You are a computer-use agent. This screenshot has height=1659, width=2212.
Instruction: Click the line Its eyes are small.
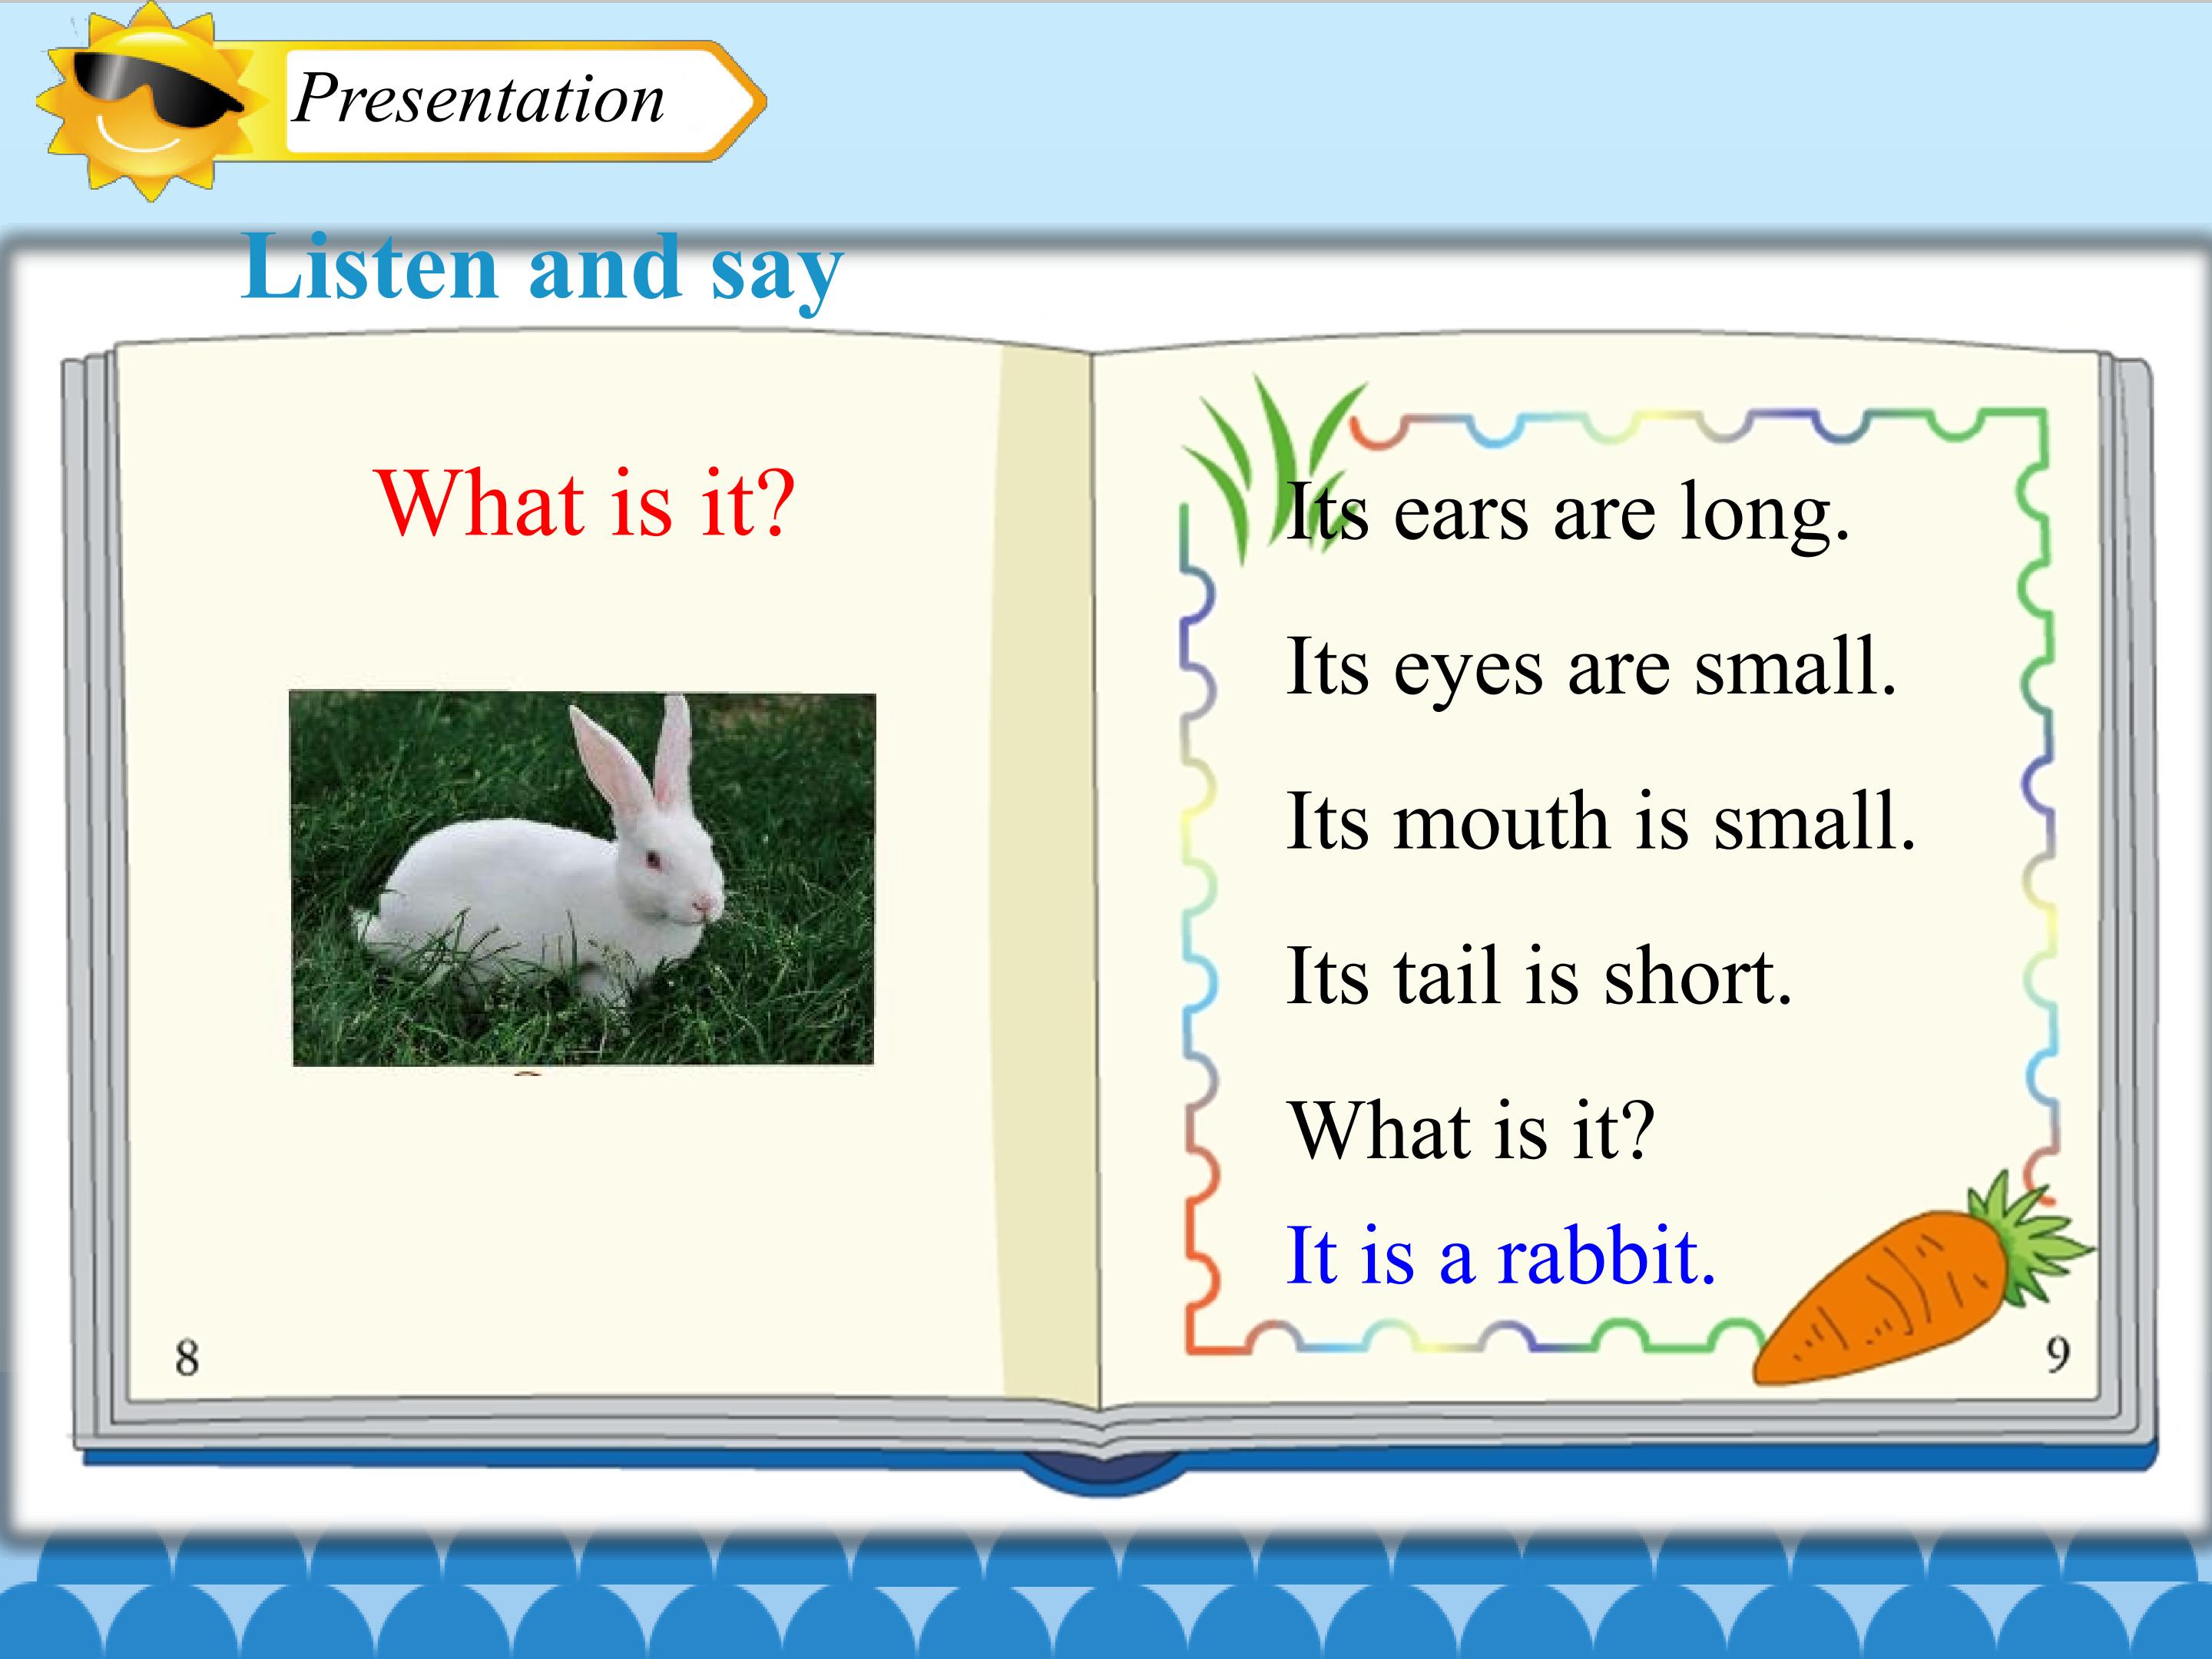1591,668
